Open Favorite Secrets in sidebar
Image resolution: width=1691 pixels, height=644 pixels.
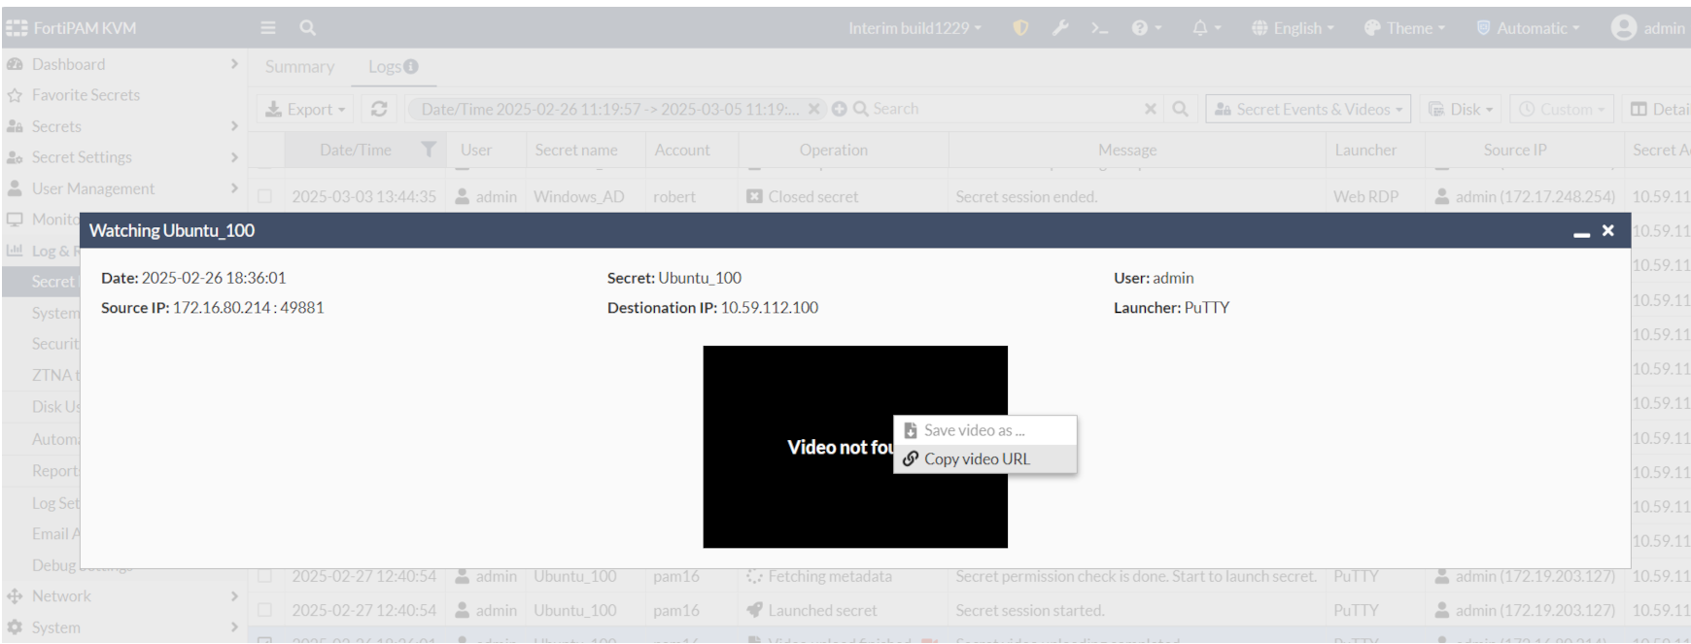point(122,95)
